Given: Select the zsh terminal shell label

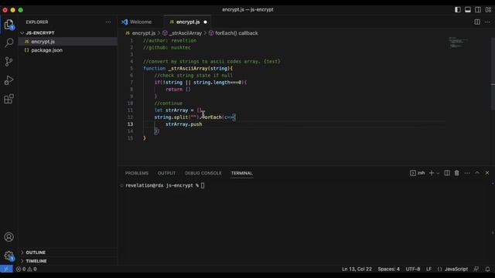Looking at the screenshot, I should coord(418,173).
